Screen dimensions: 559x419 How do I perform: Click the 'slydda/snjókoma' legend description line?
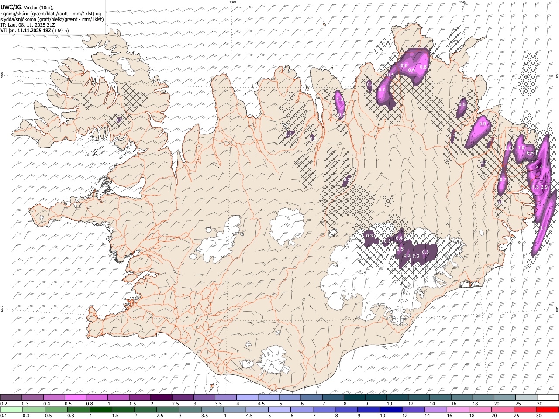click(x=52, y=19)
